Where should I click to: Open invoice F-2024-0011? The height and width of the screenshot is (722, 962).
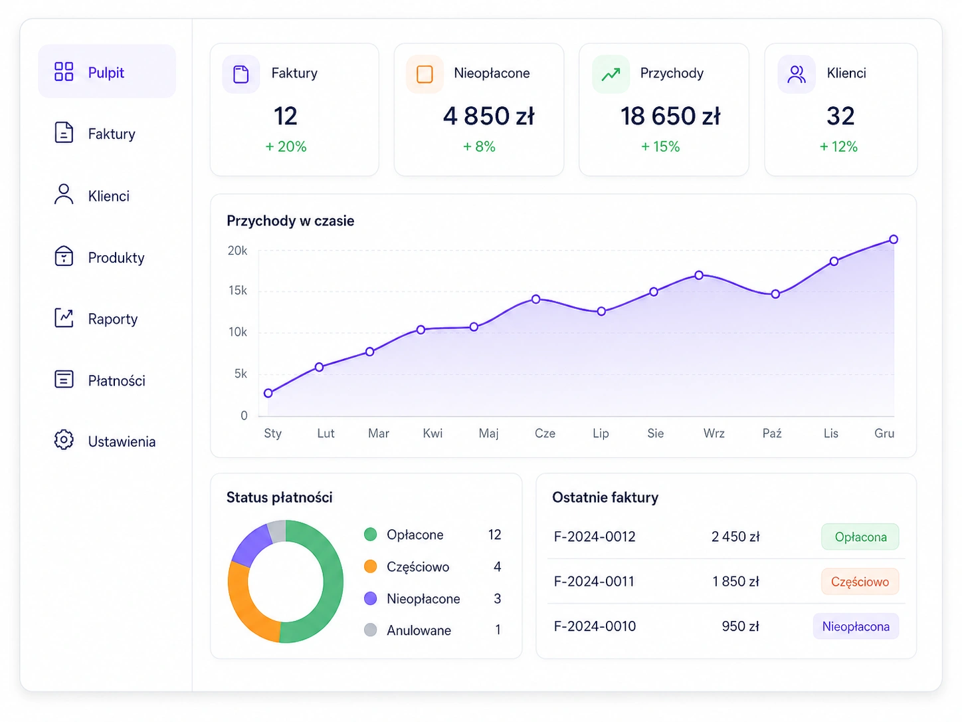(x=726, y=581)
